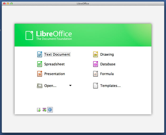
Task: Click the blue information icon
Action: click(x=50, y=110)
